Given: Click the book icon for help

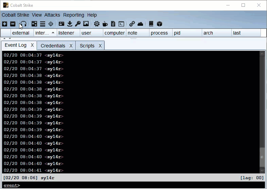Looking at the screenshot, I should pos(151,24).
